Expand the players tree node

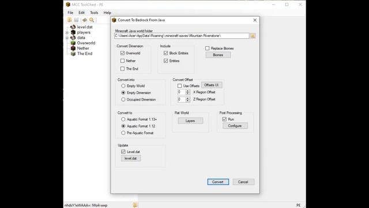[x=67, y=32]
